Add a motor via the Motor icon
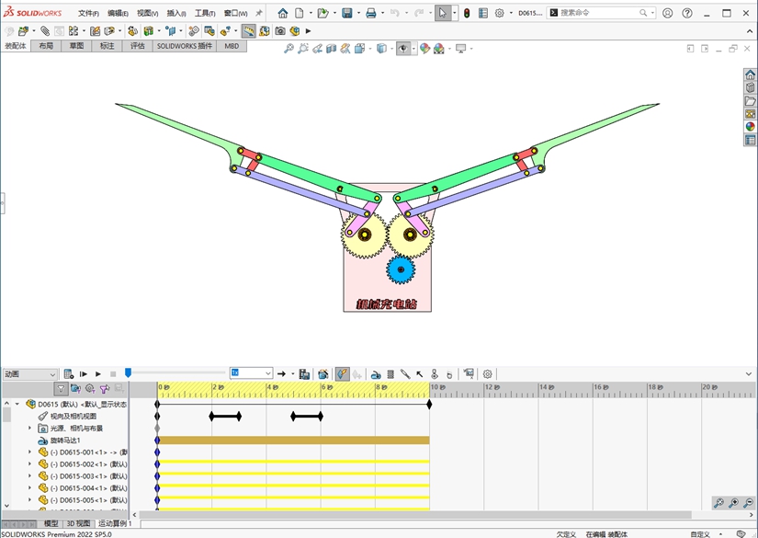This screenshot has width=758, height=538. tap(376, 374)
